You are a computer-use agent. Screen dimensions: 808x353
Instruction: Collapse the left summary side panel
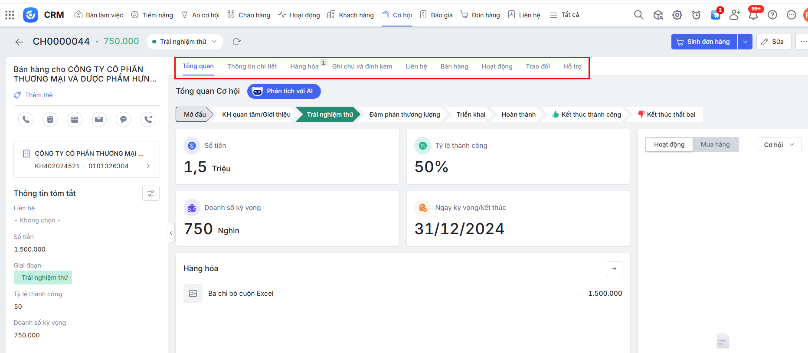[171, 233]
